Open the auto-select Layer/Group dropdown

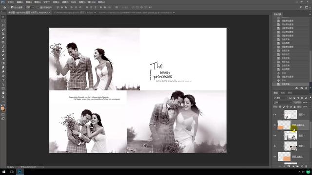[x=30, y=7]
